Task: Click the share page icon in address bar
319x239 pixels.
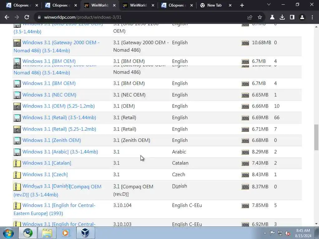Action: pyautogui.click(x=250, y=17)
